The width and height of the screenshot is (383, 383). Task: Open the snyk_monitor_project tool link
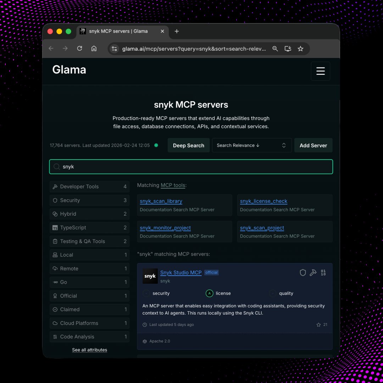click(x=165, y=228)
